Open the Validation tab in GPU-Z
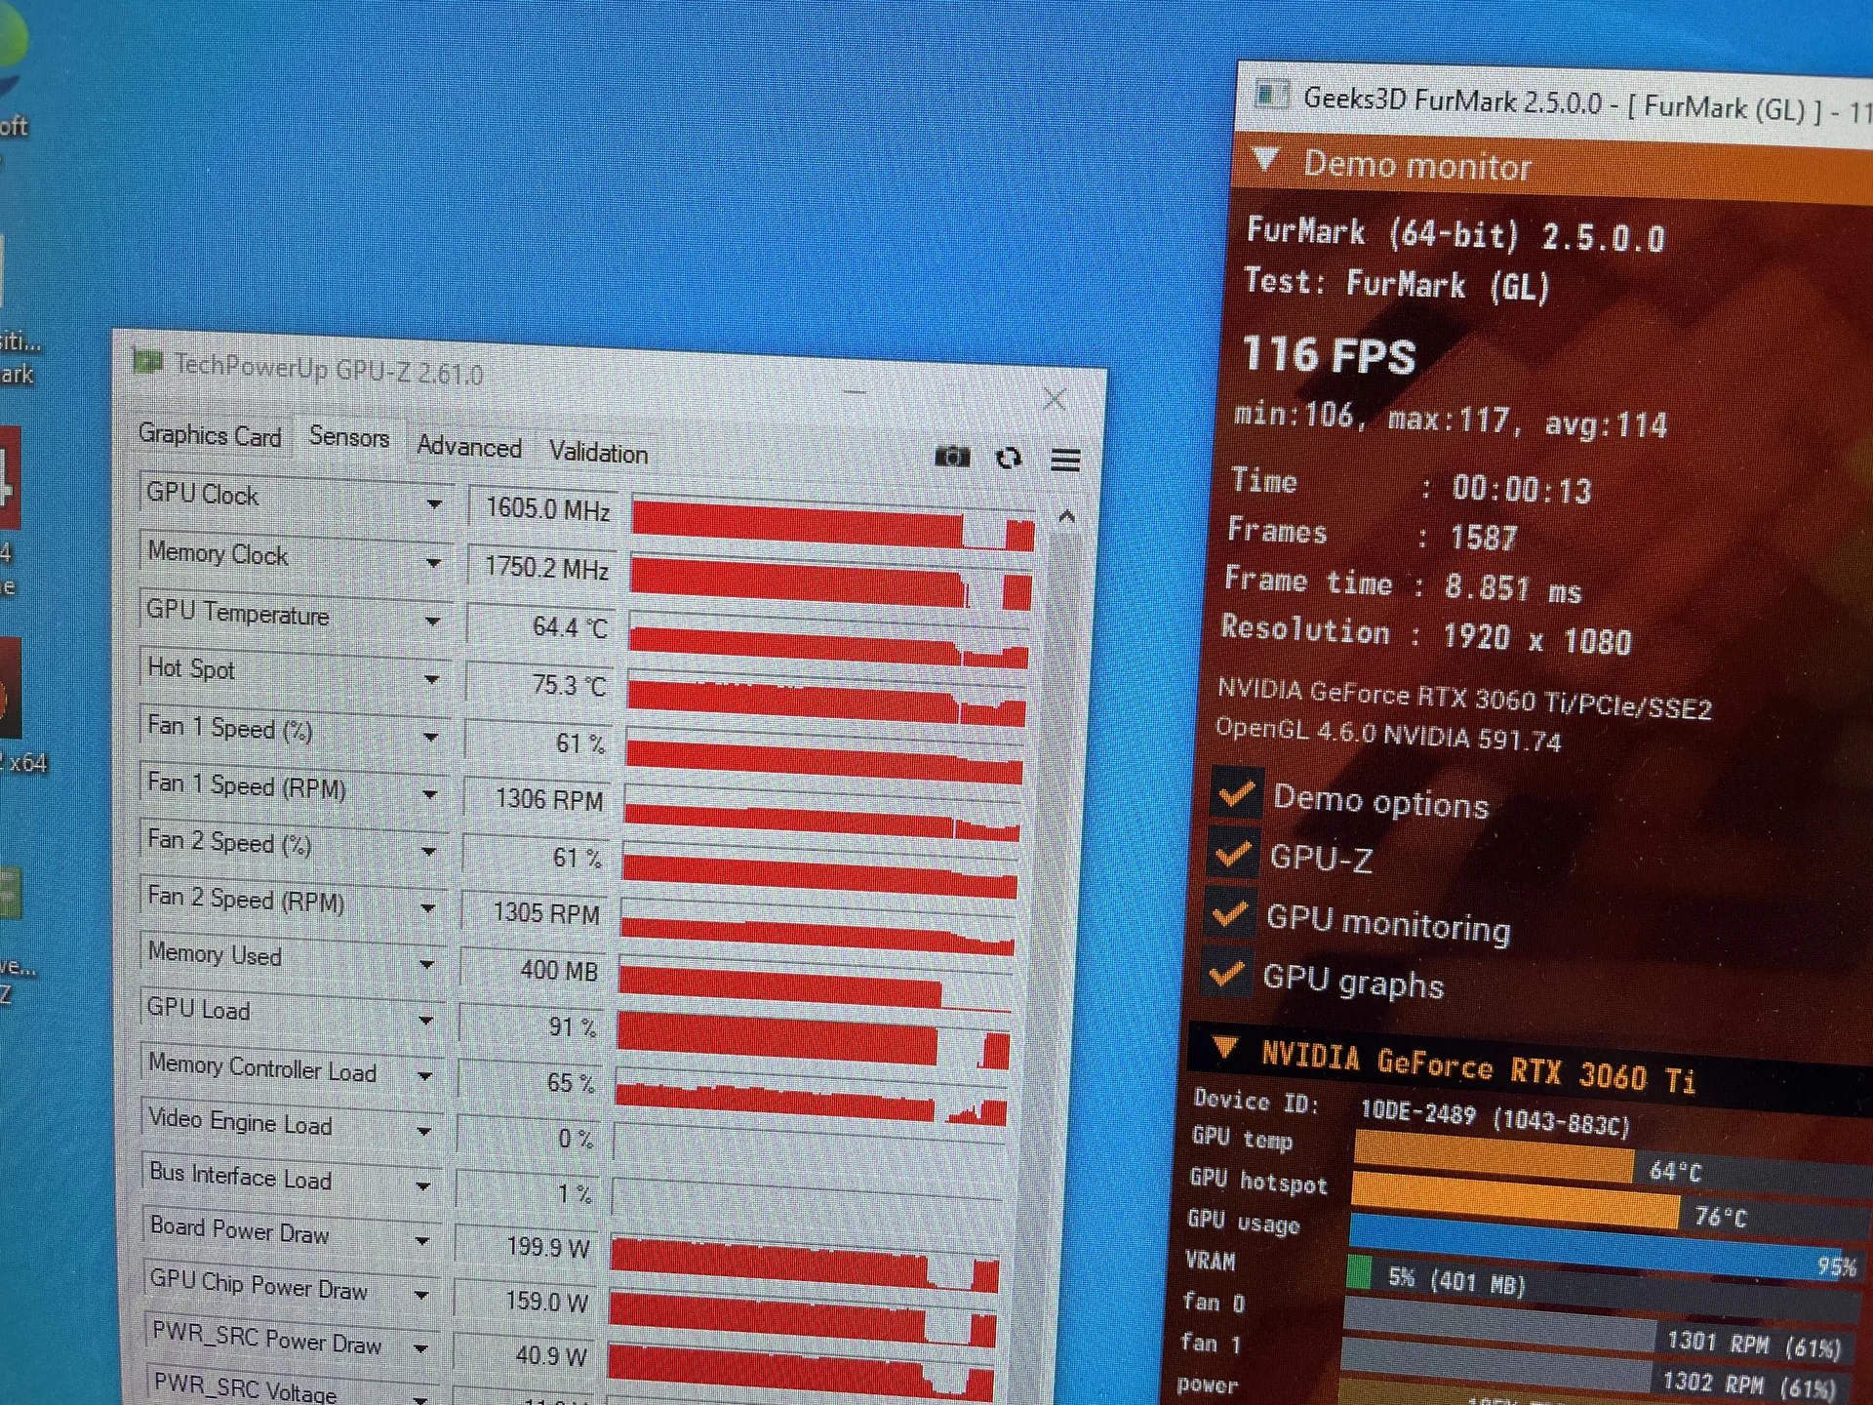Screen dimensions: 1873x1405 [x=598, y=453]
